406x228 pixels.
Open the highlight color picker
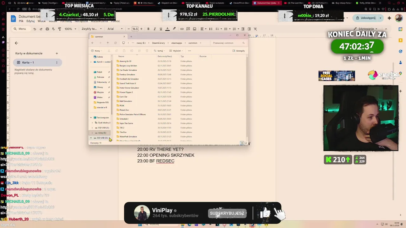(174, 29)
